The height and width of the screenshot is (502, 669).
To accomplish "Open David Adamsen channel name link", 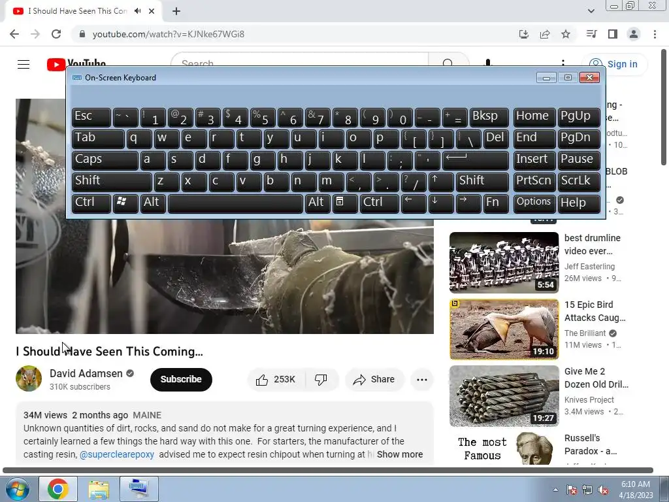I will (86, 373).
